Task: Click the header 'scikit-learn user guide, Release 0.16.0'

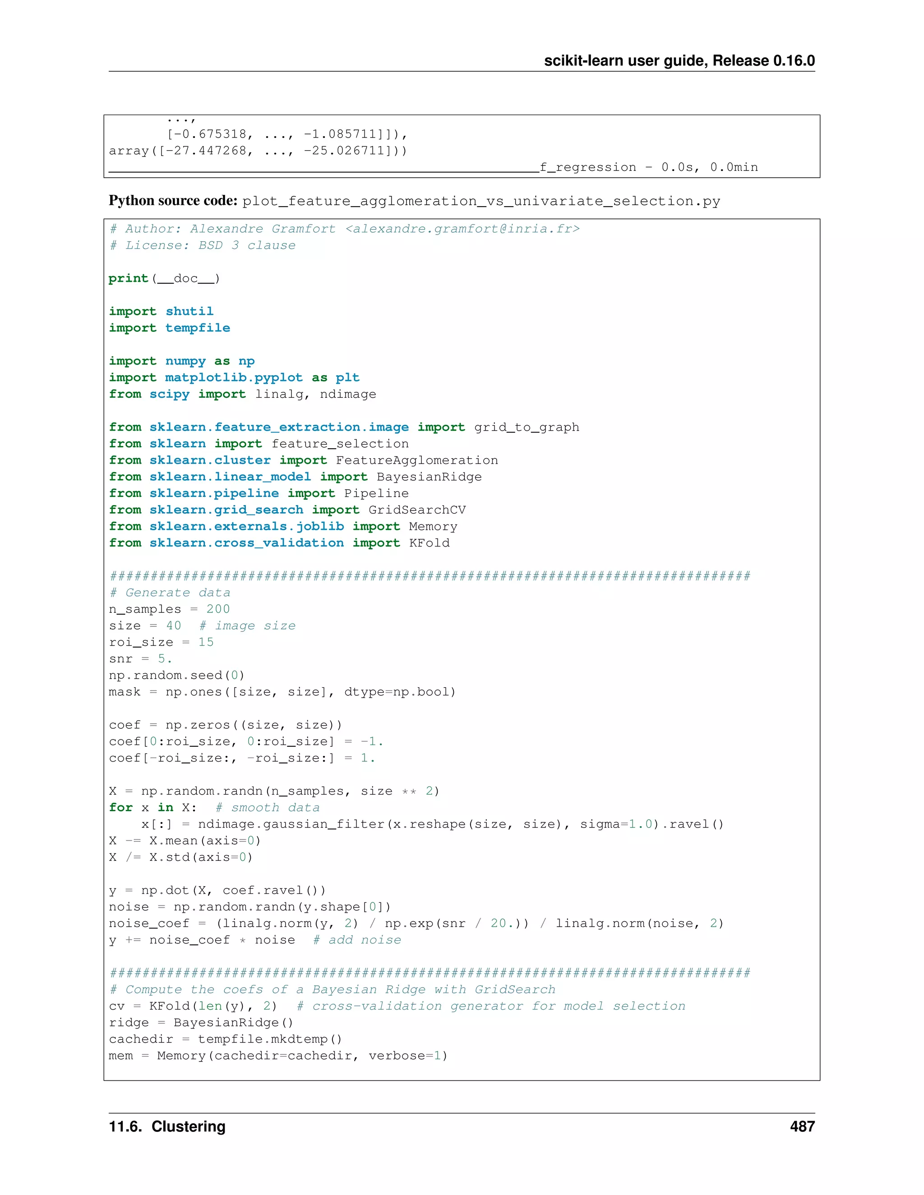Action: tap(679, 61)
